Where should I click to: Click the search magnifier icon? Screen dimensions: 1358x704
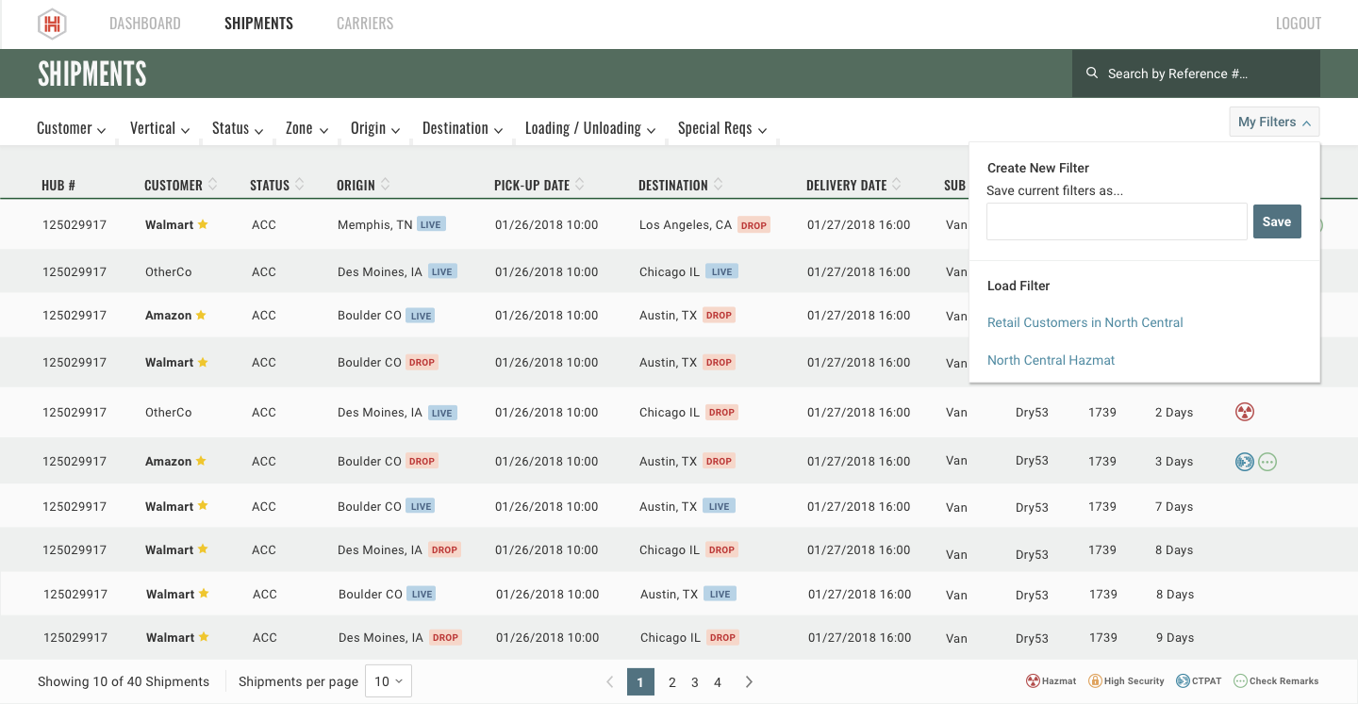pos(1092,73)
